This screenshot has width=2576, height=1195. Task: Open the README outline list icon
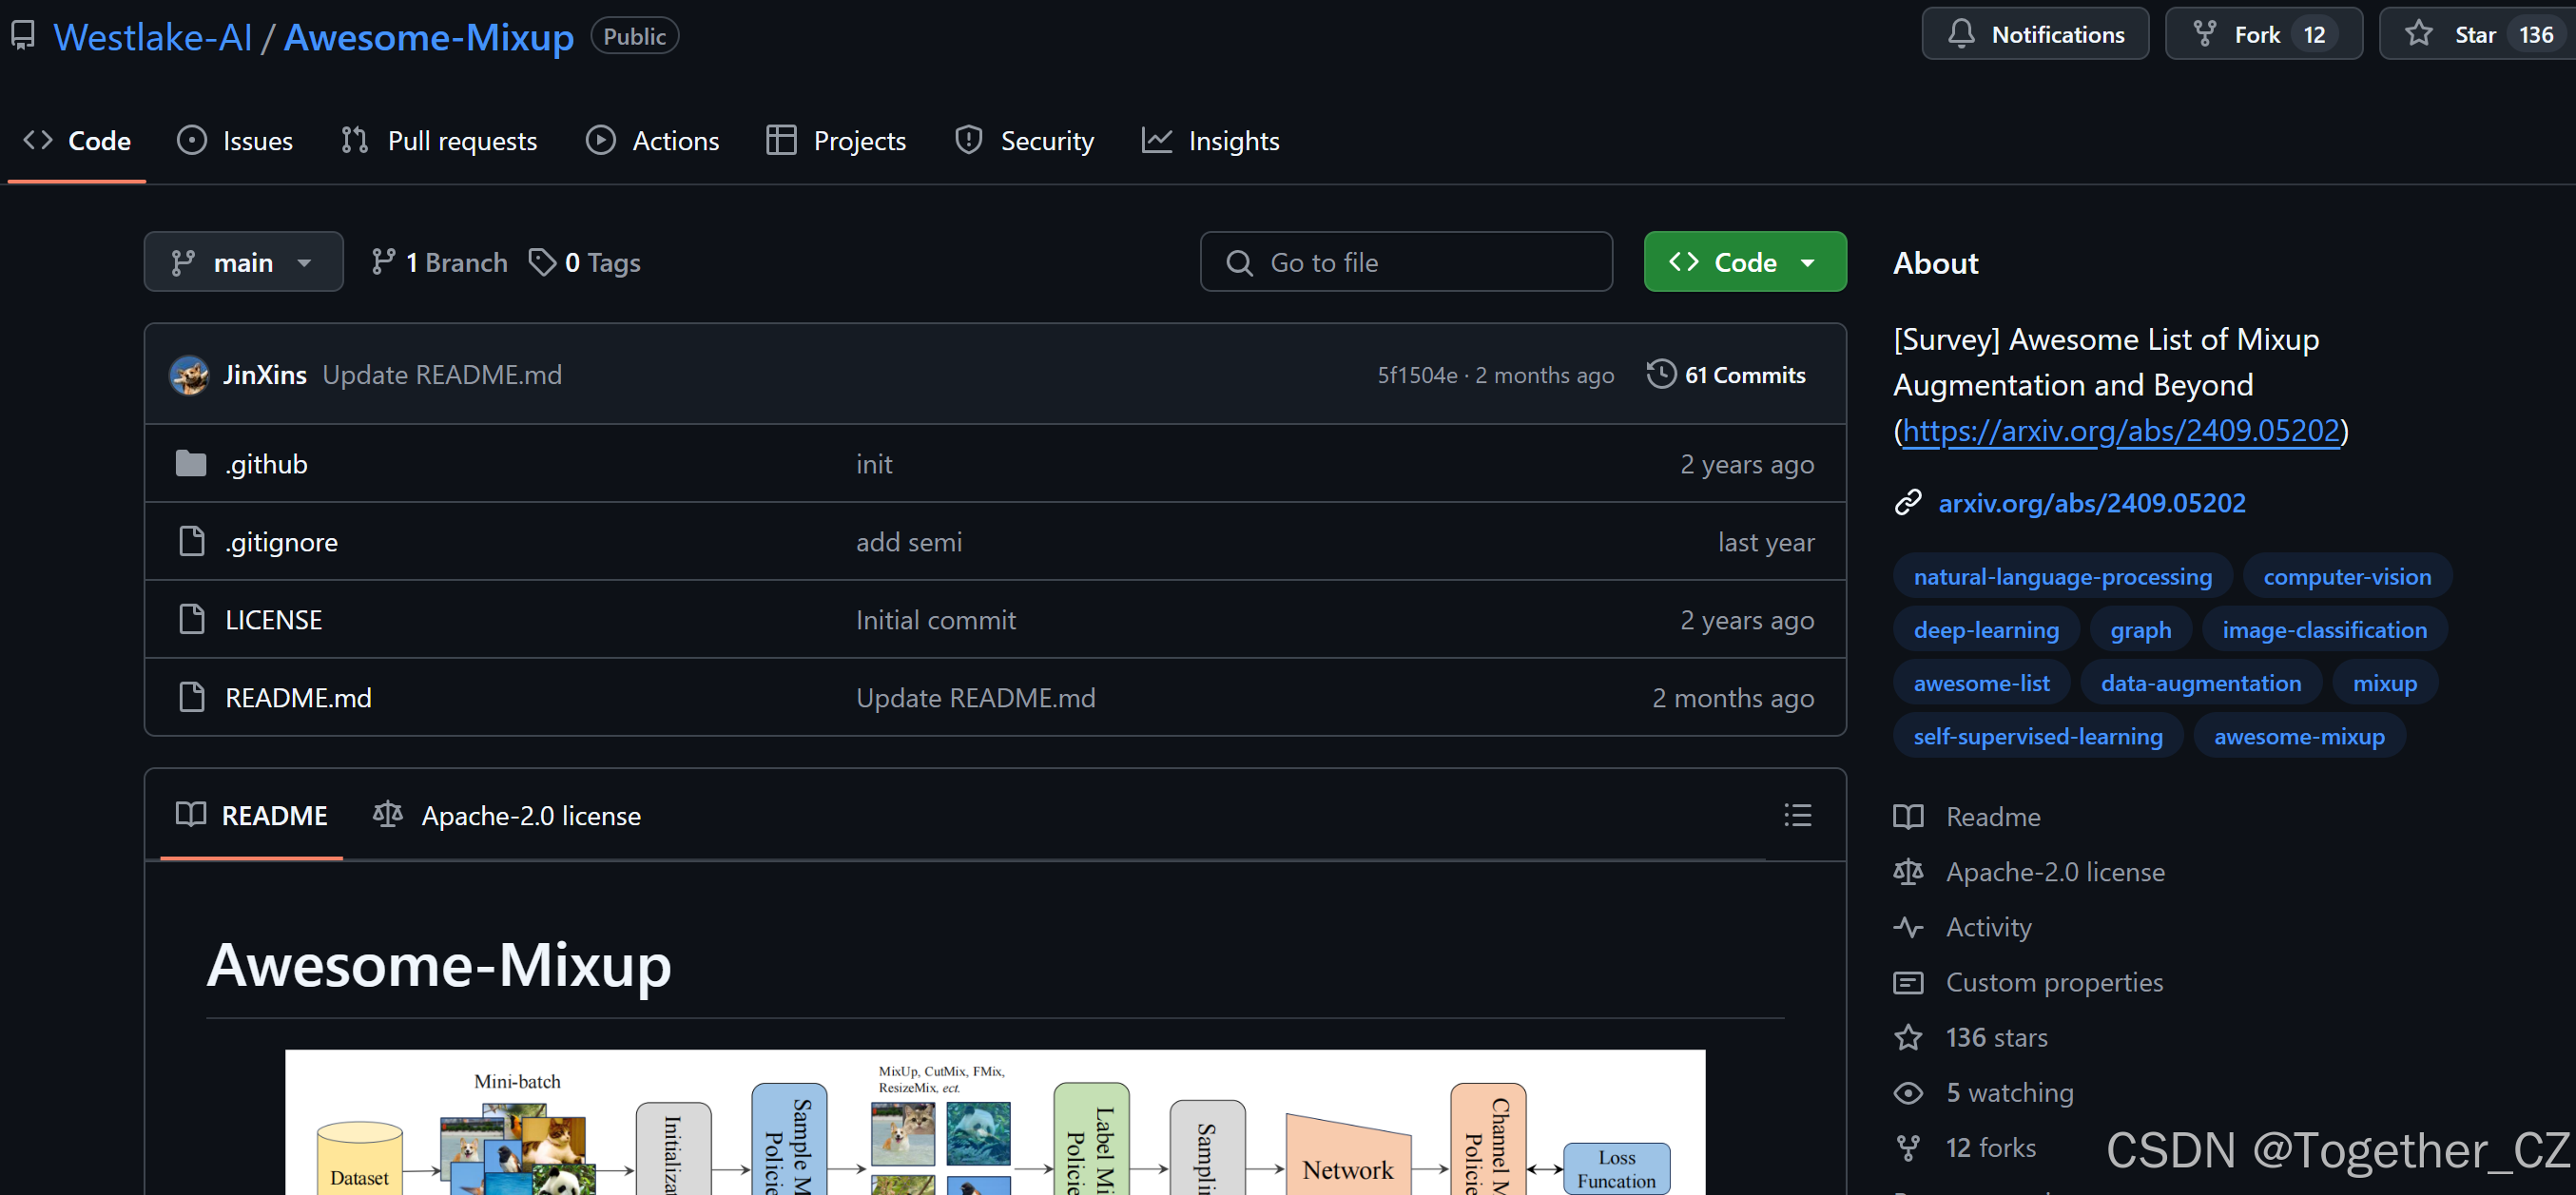(x=1797, y=815)
